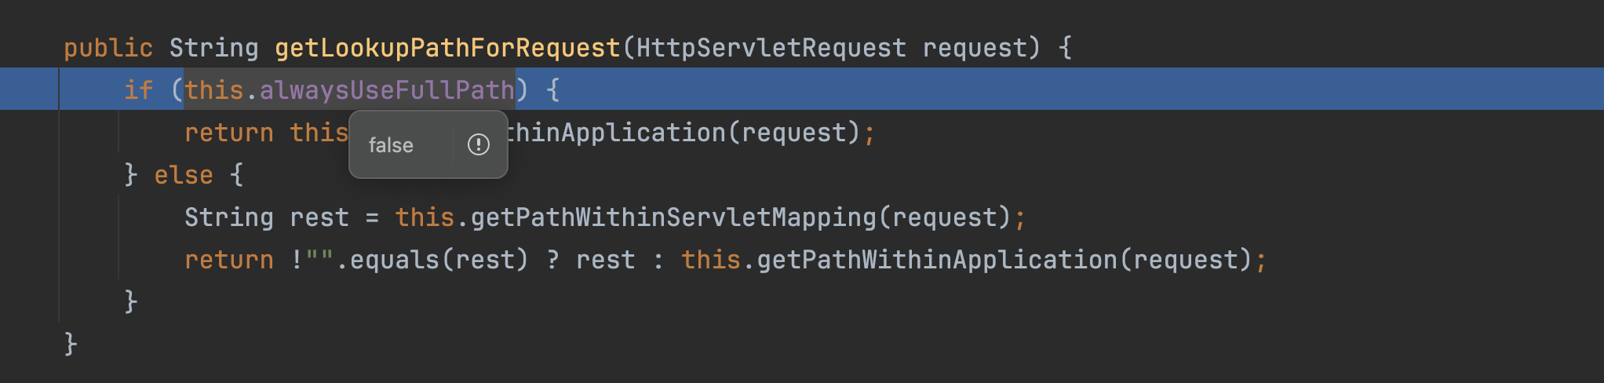Click the getPathWithinApplication call on the last return line
The width and height of the screenshot is (1604, 383).
point(937,260)
